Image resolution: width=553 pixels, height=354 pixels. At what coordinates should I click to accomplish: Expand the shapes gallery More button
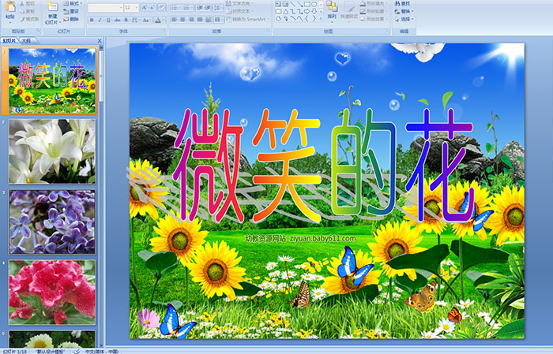pyautogui.click(x=321, y=18)
